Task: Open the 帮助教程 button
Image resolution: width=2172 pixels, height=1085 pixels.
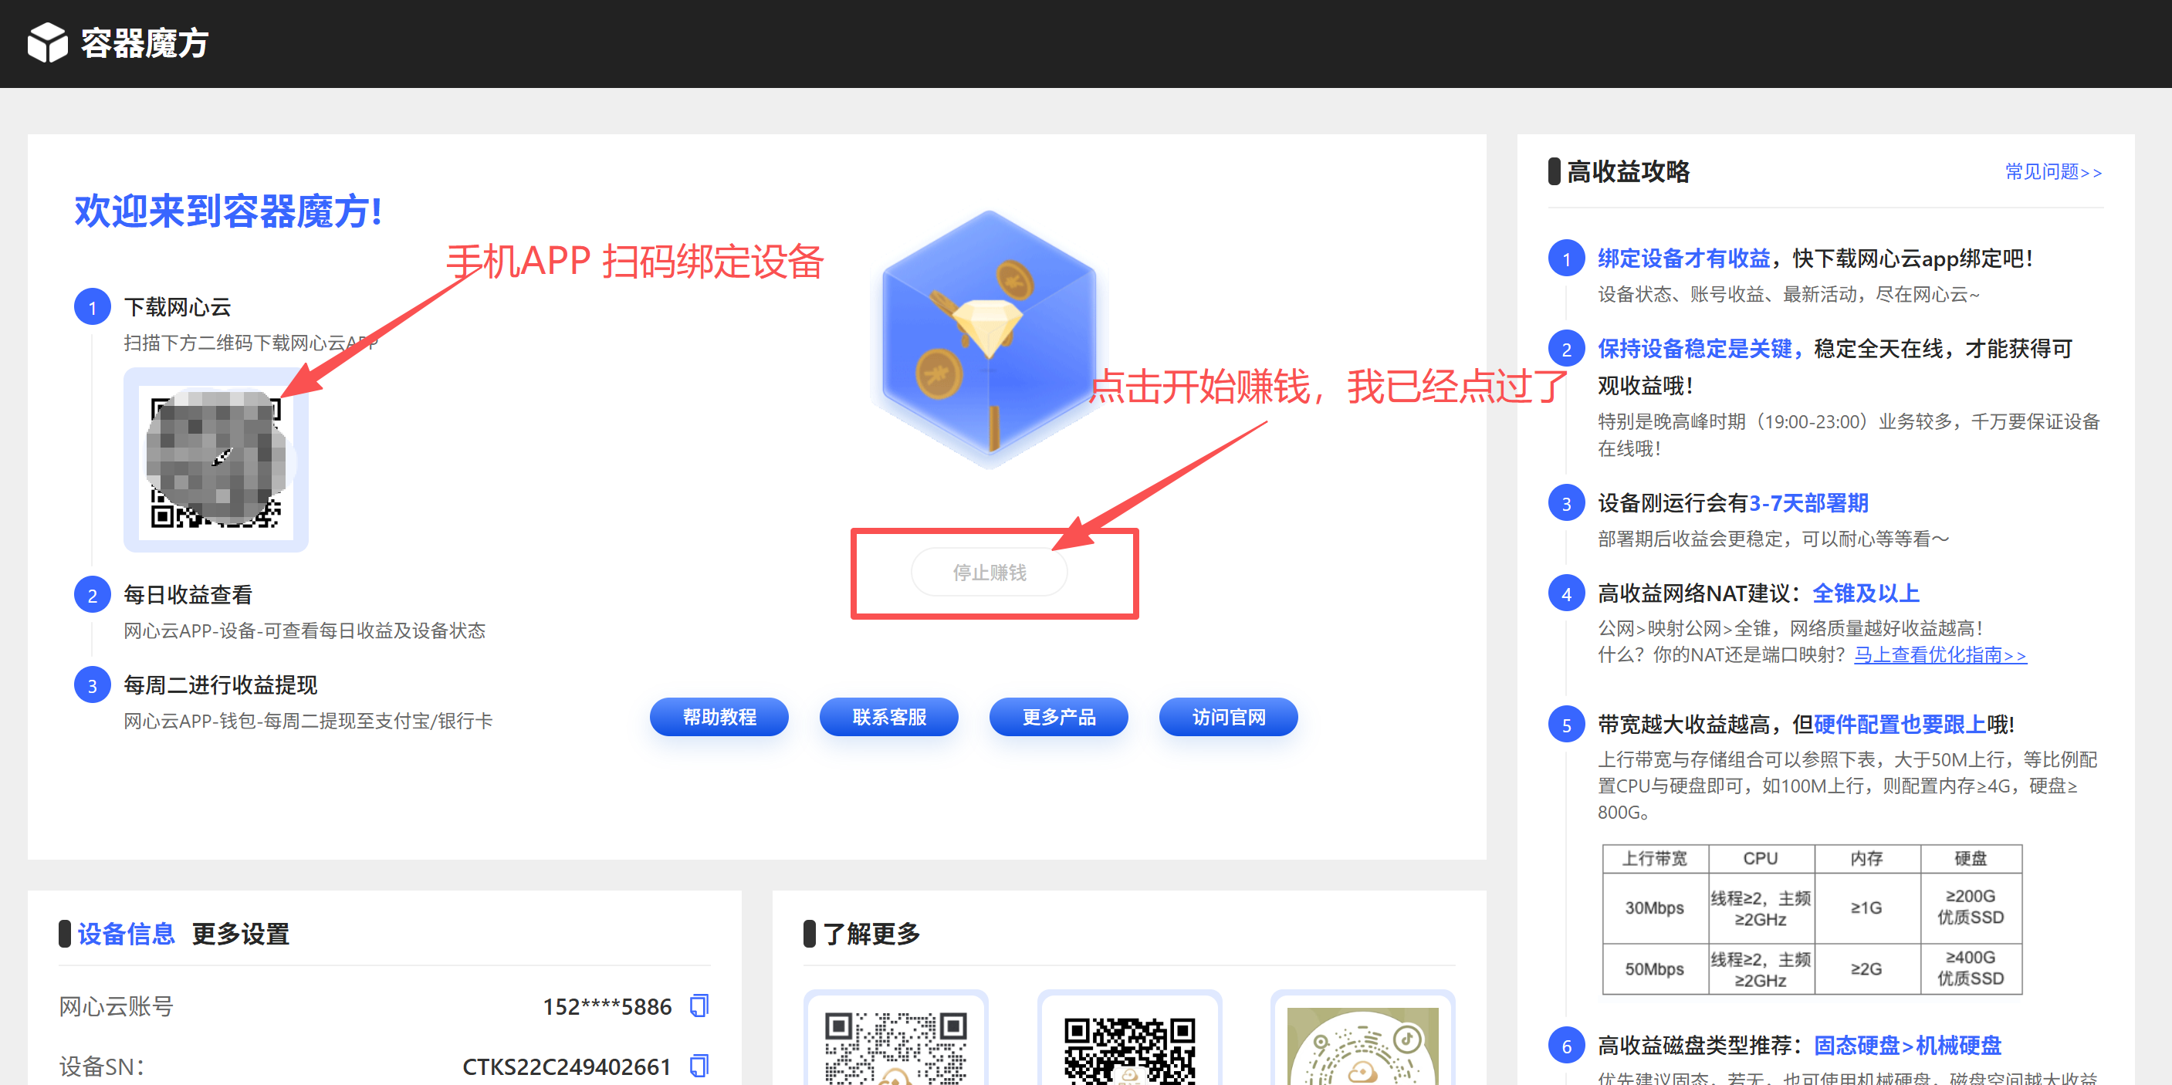Action: 719,717
